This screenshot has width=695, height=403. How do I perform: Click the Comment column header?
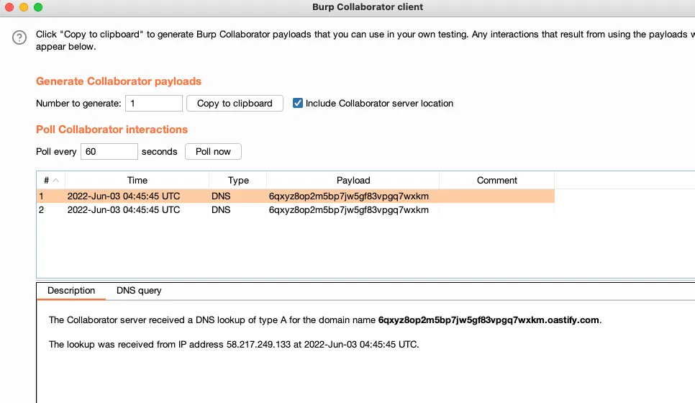coord(496,181)
